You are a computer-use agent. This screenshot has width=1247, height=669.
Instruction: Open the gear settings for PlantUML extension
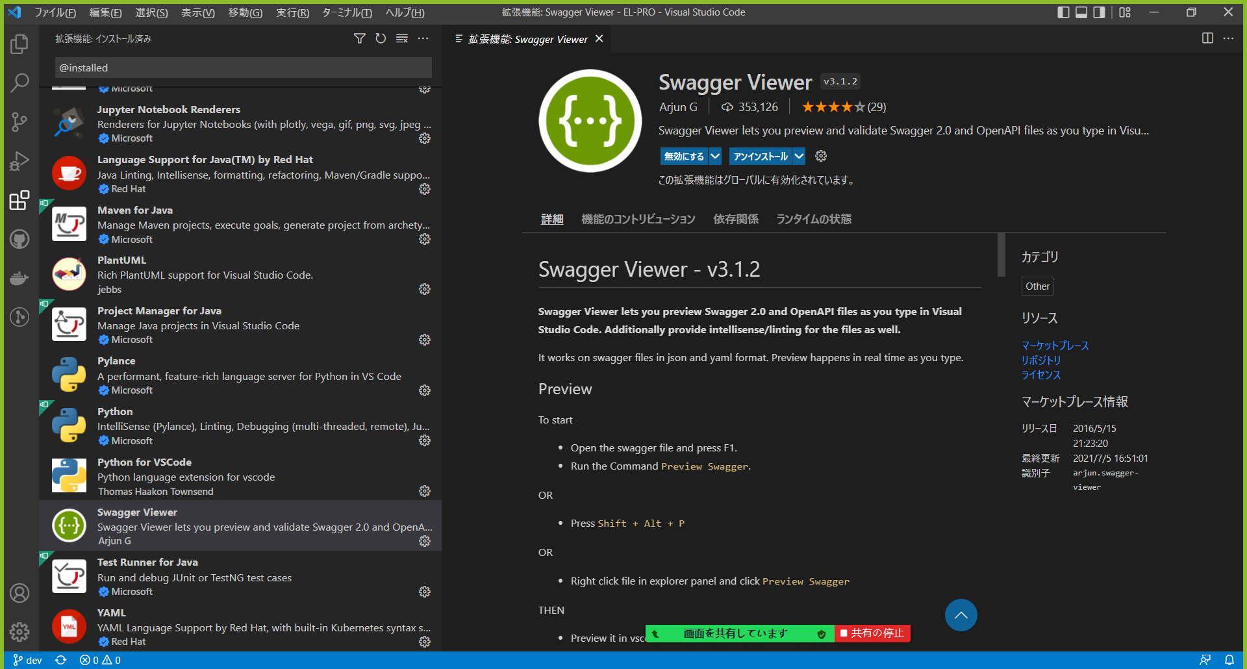[x=424, y=289]
